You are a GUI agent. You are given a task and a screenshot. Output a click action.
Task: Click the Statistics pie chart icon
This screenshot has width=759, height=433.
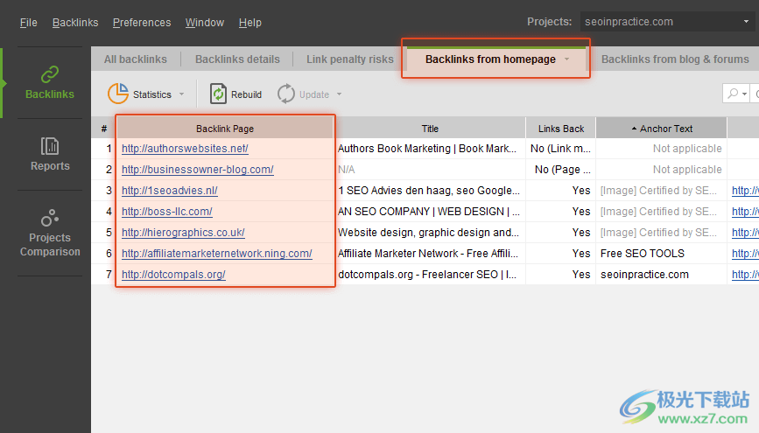pos(117,94)
